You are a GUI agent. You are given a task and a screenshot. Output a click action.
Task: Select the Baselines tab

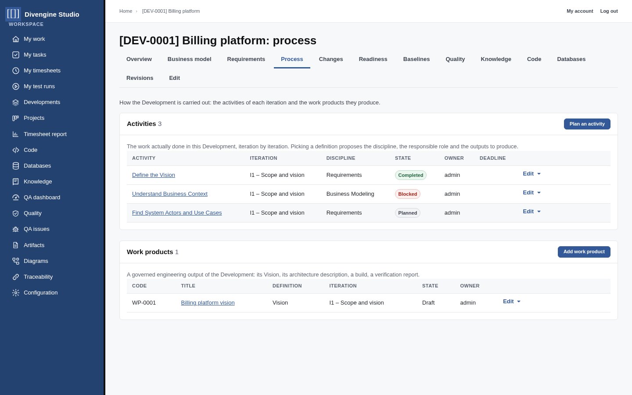(417, 59)
